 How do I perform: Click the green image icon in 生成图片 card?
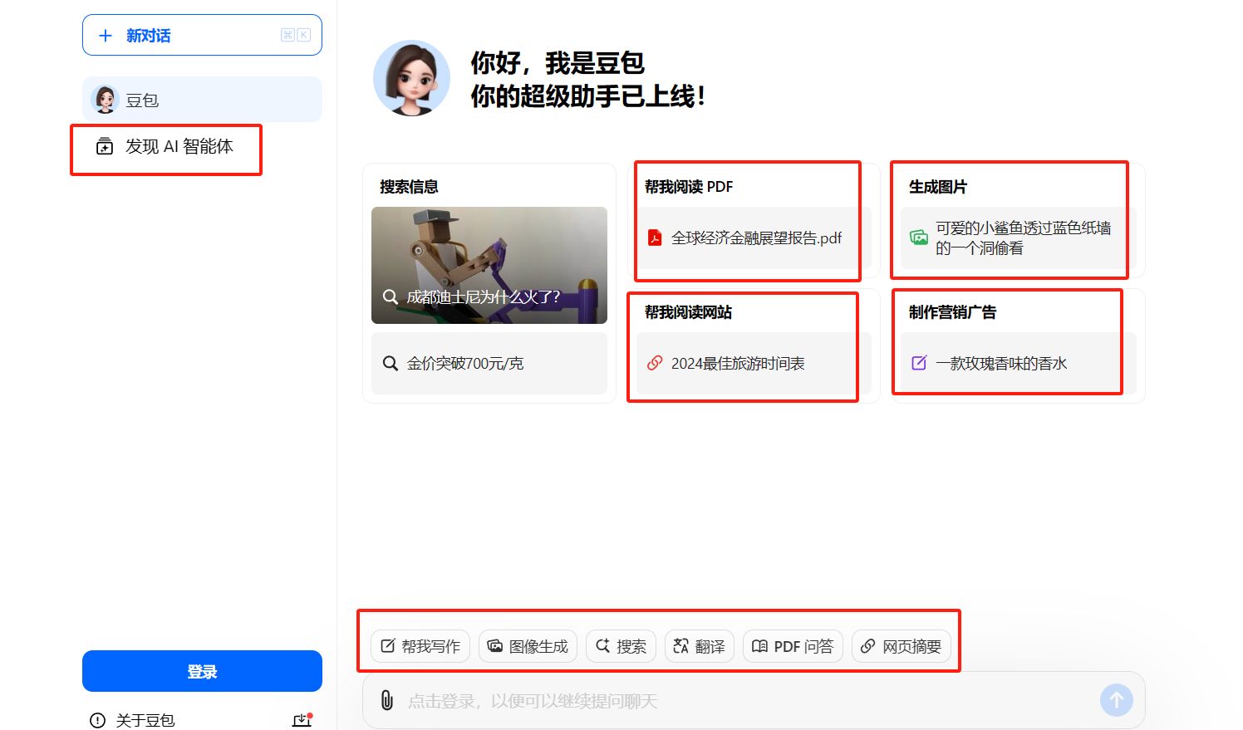(919, 238)
